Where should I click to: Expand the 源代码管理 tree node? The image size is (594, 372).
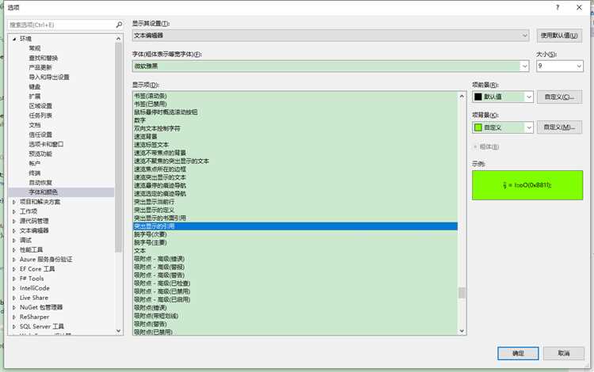[14, 221]
